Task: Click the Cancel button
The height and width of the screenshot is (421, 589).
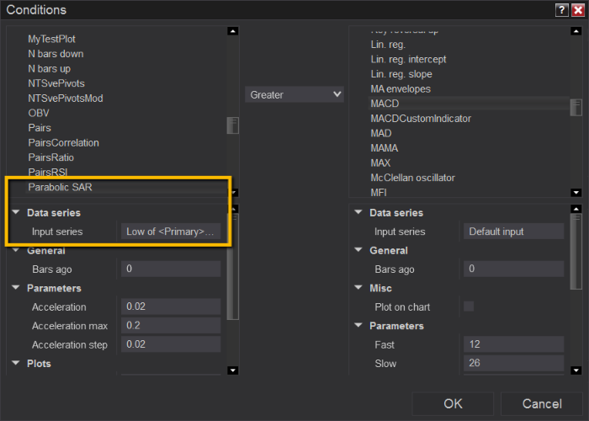Action: click(542, 403)
